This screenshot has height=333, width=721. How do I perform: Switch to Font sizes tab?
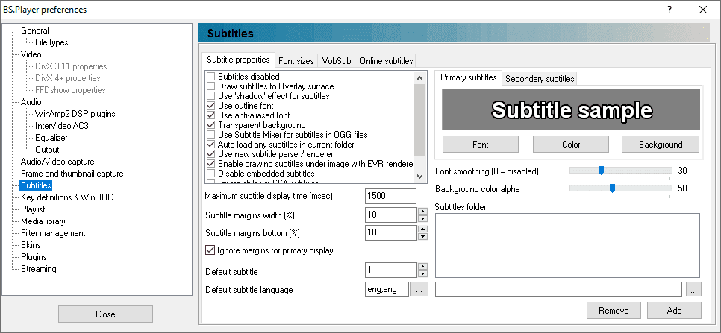(296, 61)
